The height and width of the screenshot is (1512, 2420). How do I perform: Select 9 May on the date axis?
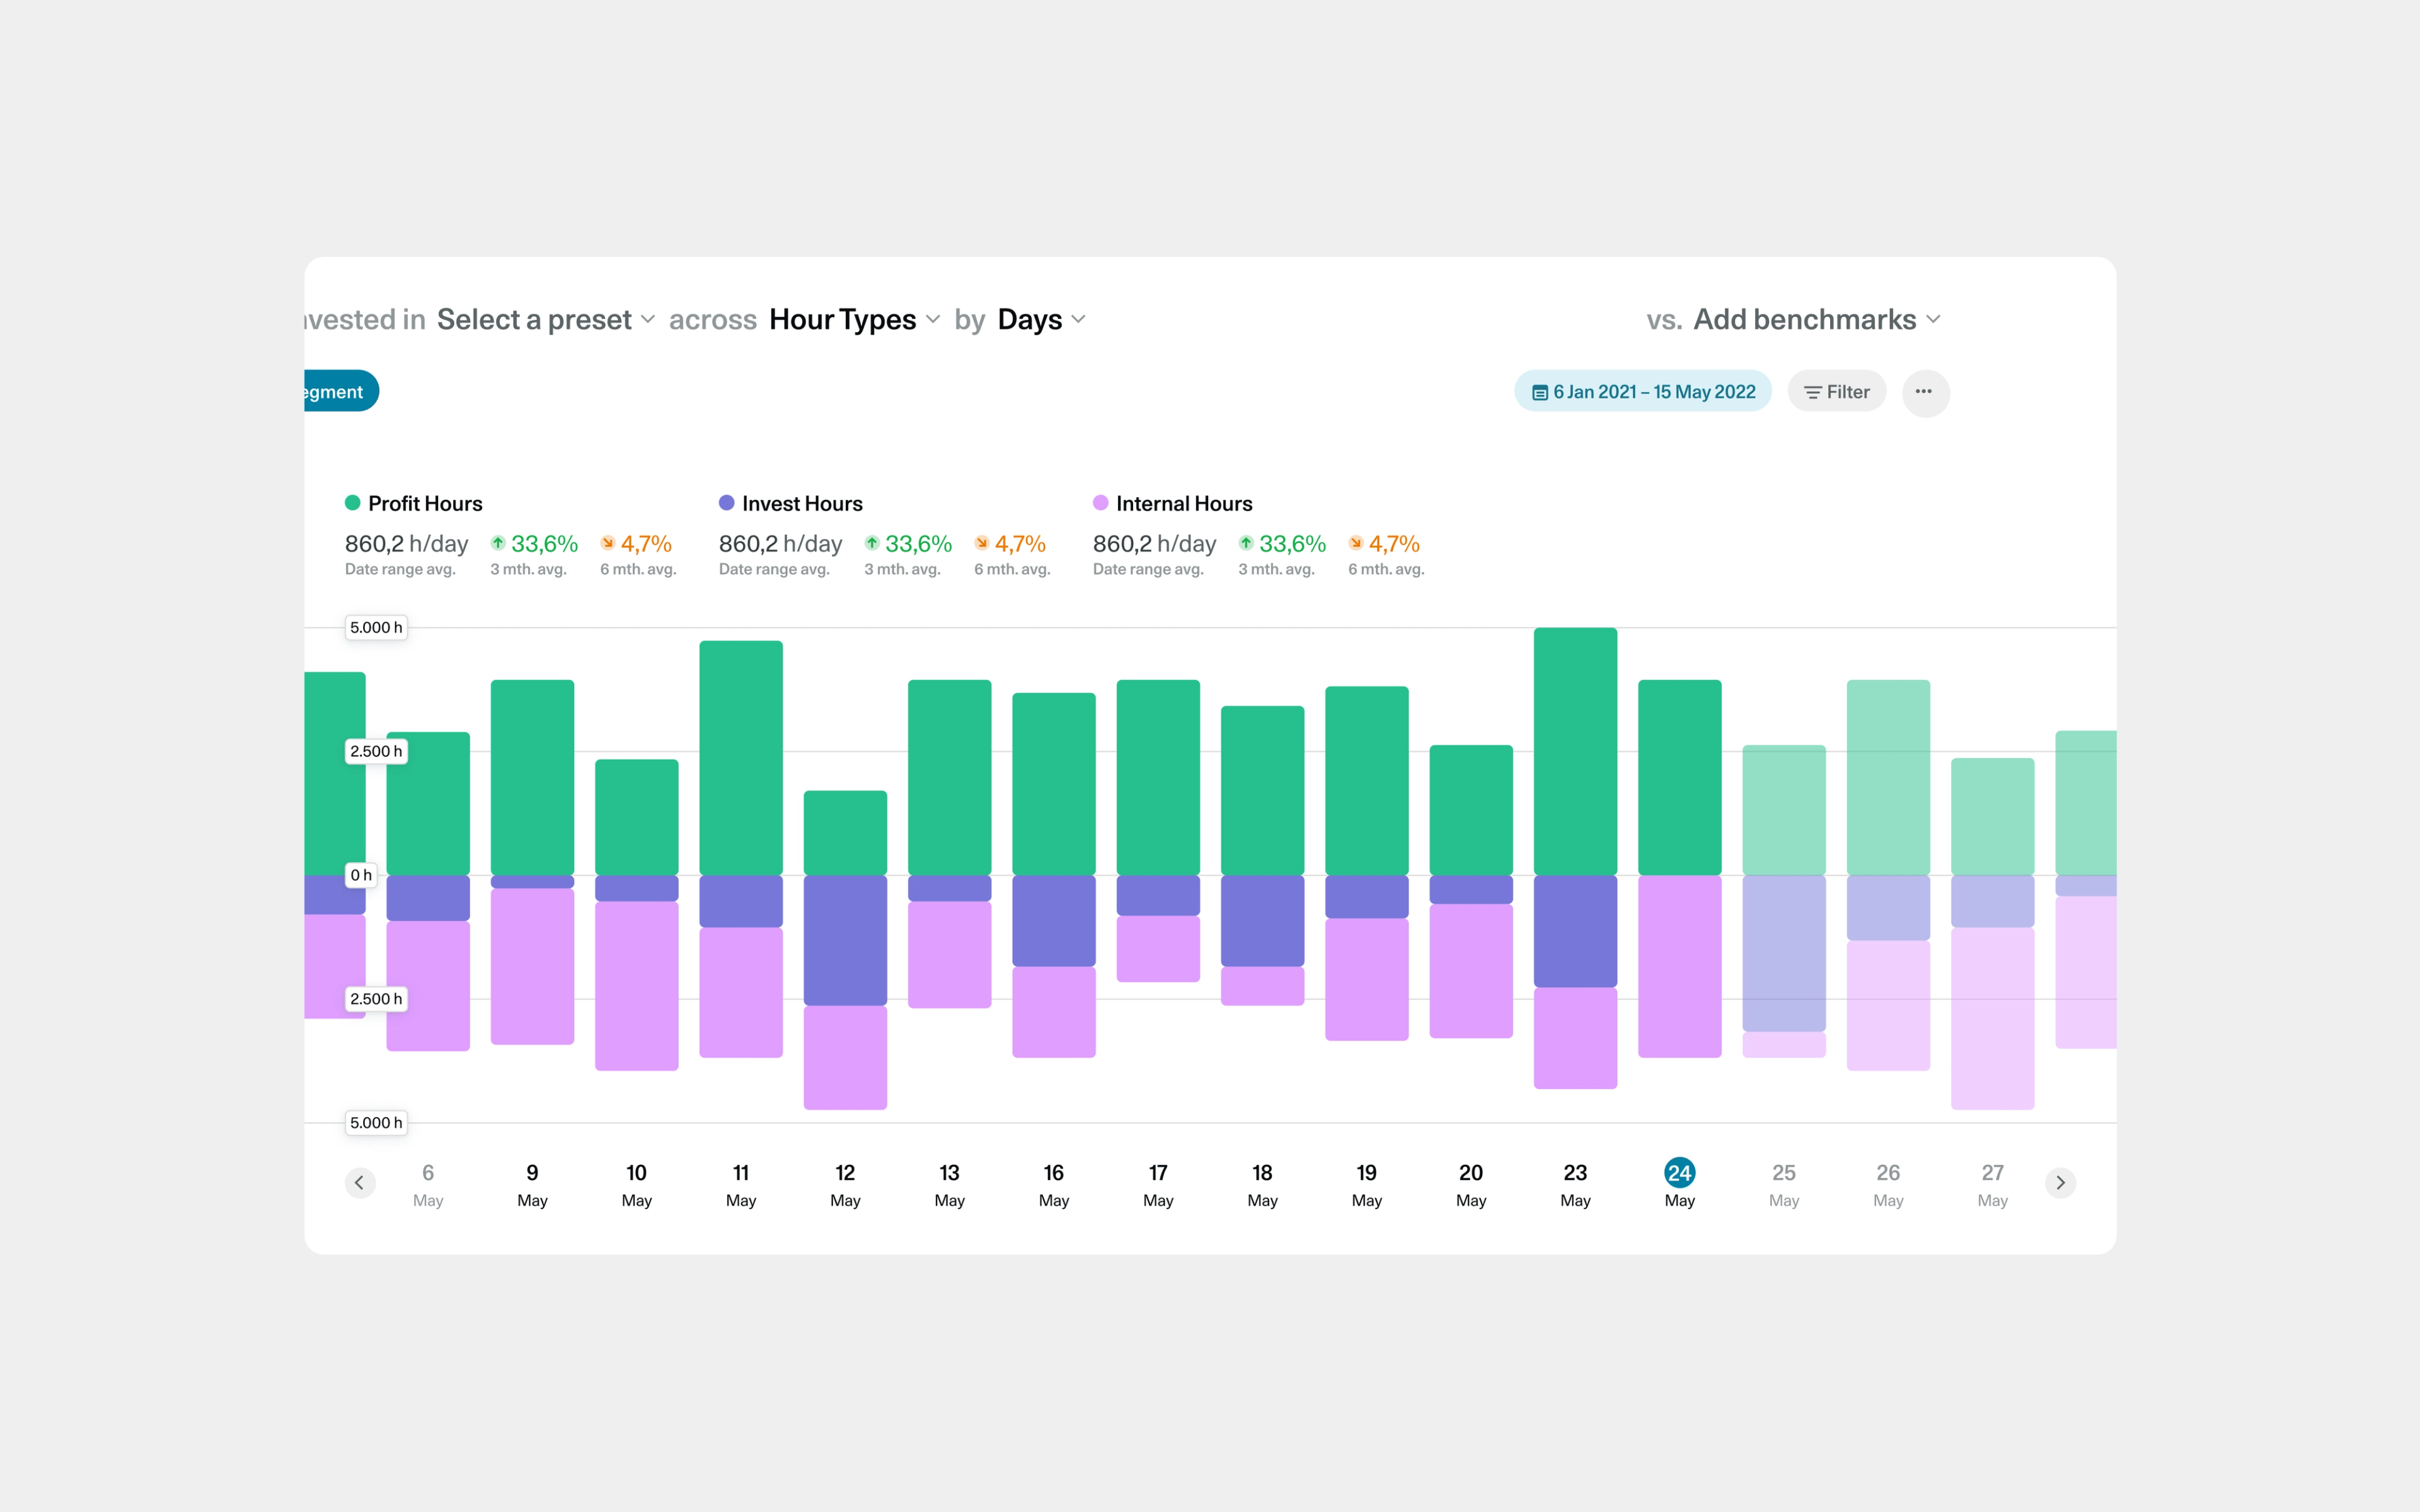click(532, 1185)
